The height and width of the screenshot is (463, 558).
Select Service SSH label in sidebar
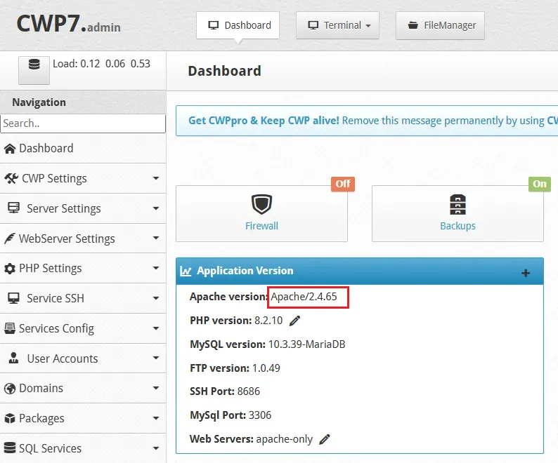coord(56,298)
